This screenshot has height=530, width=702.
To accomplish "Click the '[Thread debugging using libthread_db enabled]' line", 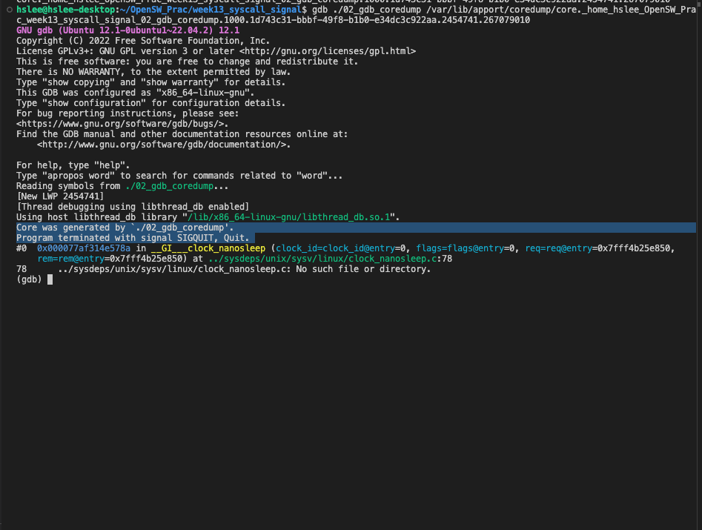I will coord(133,207).
